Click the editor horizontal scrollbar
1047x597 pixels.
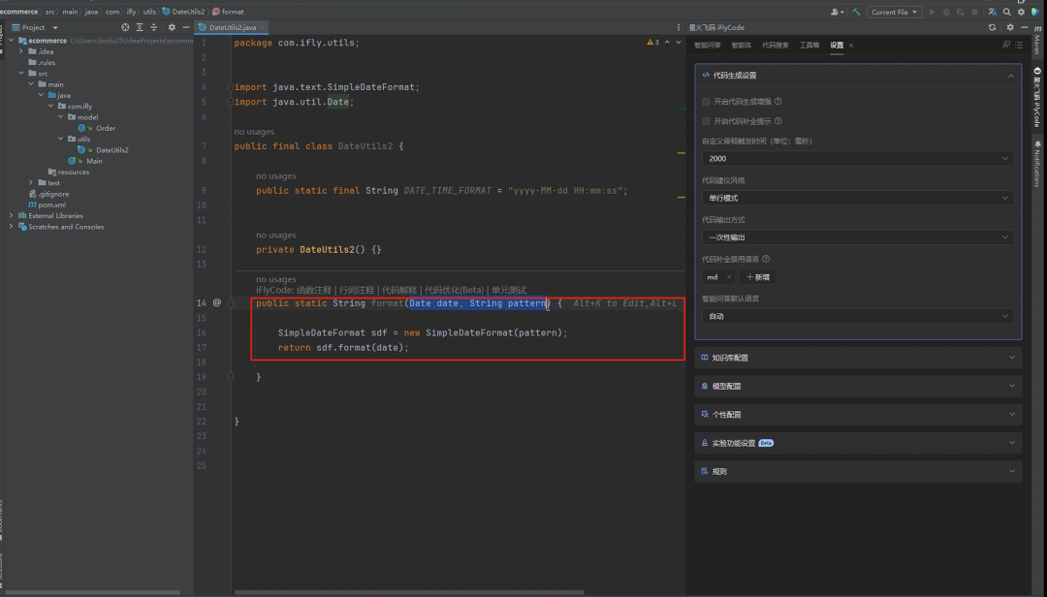point(409,592)
